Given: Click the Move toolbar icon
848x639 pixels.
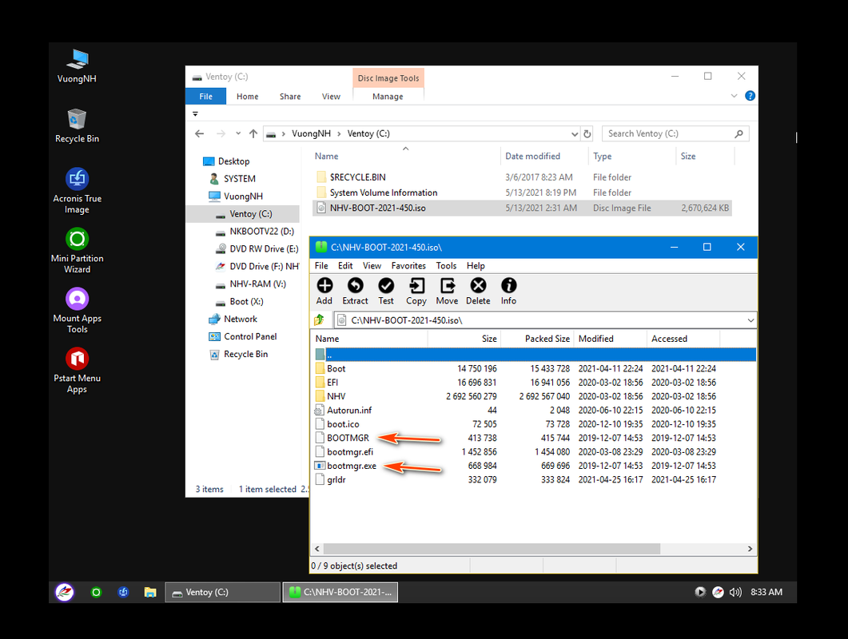Looking at the screenshot, I should (x=448, y=285).
